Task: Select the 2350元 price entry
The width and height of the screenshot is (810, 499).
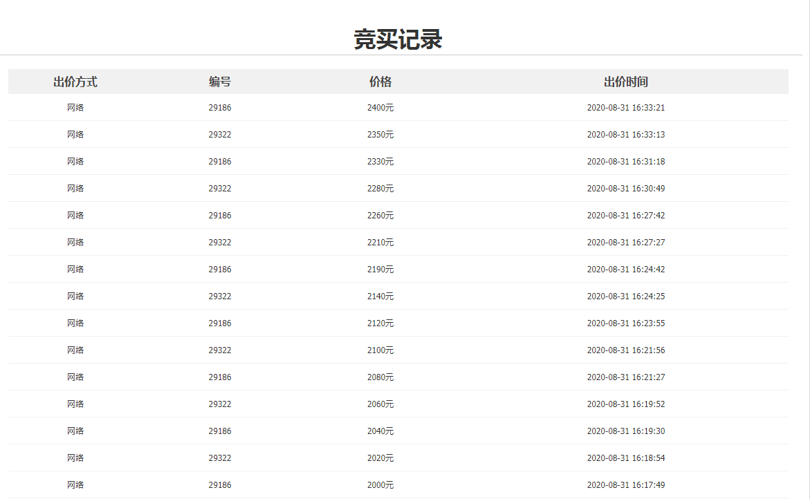Action: pos(380,134)
